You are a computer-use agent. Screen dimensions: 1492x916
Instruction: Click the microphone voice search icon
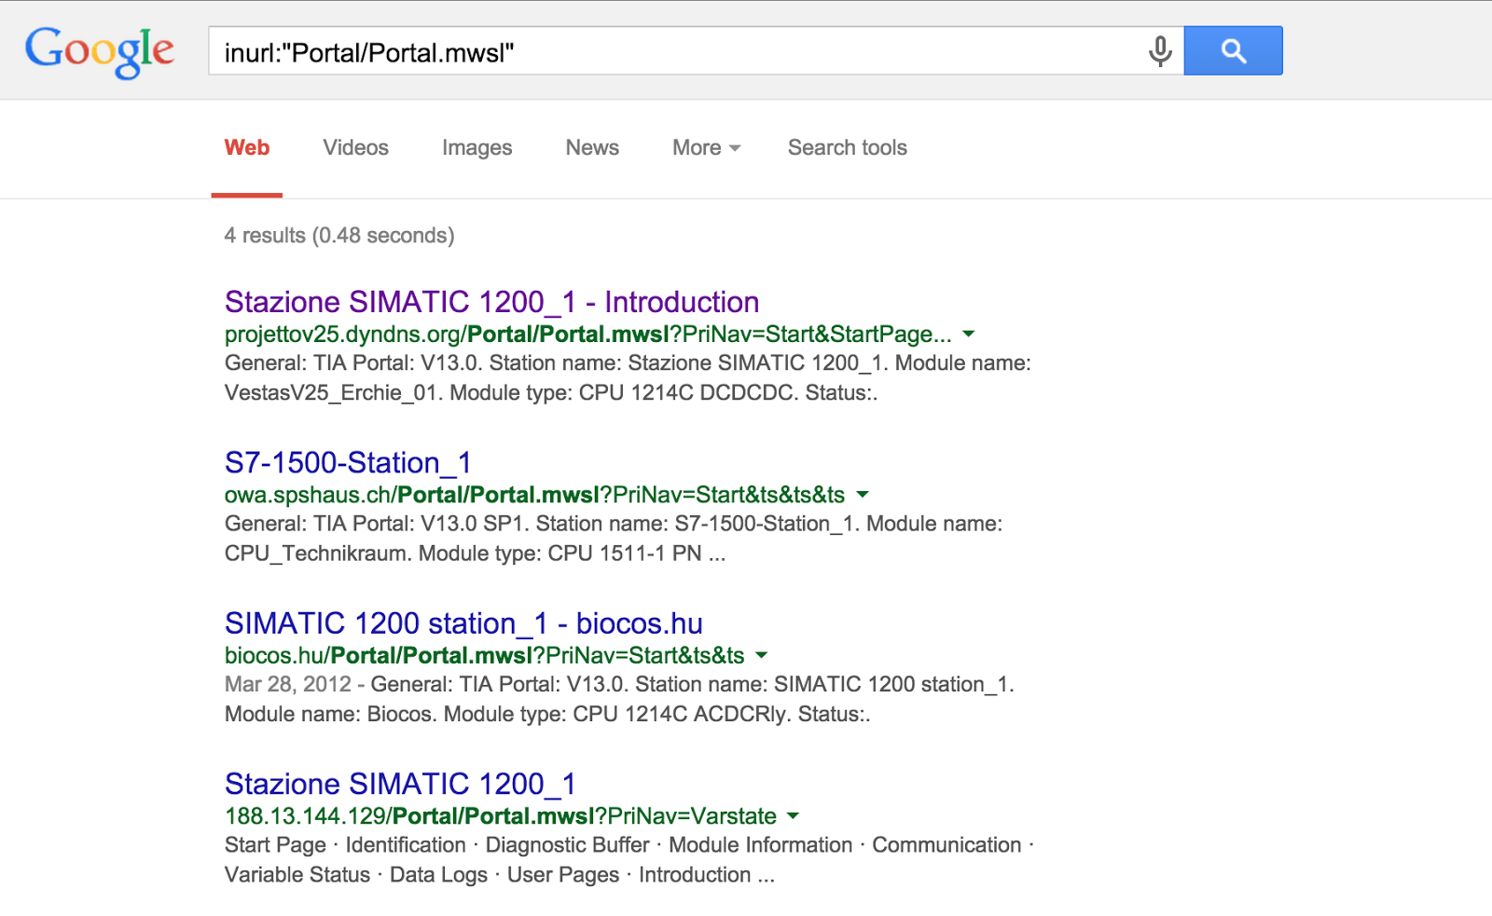(1159, 51)
